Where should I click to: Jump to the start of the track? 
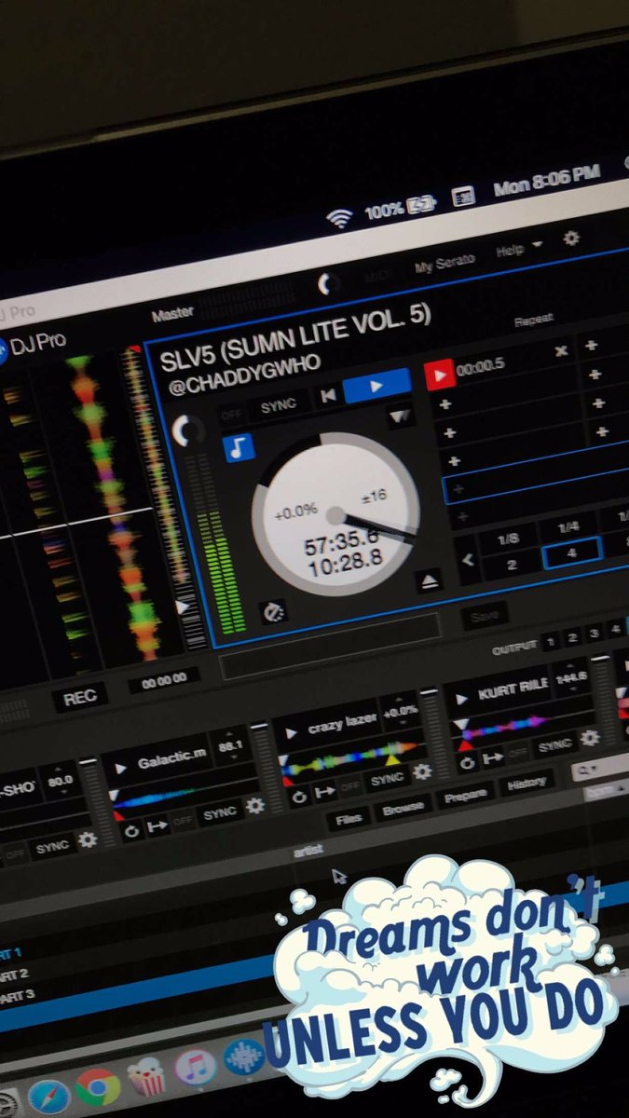tap(328, 396)
